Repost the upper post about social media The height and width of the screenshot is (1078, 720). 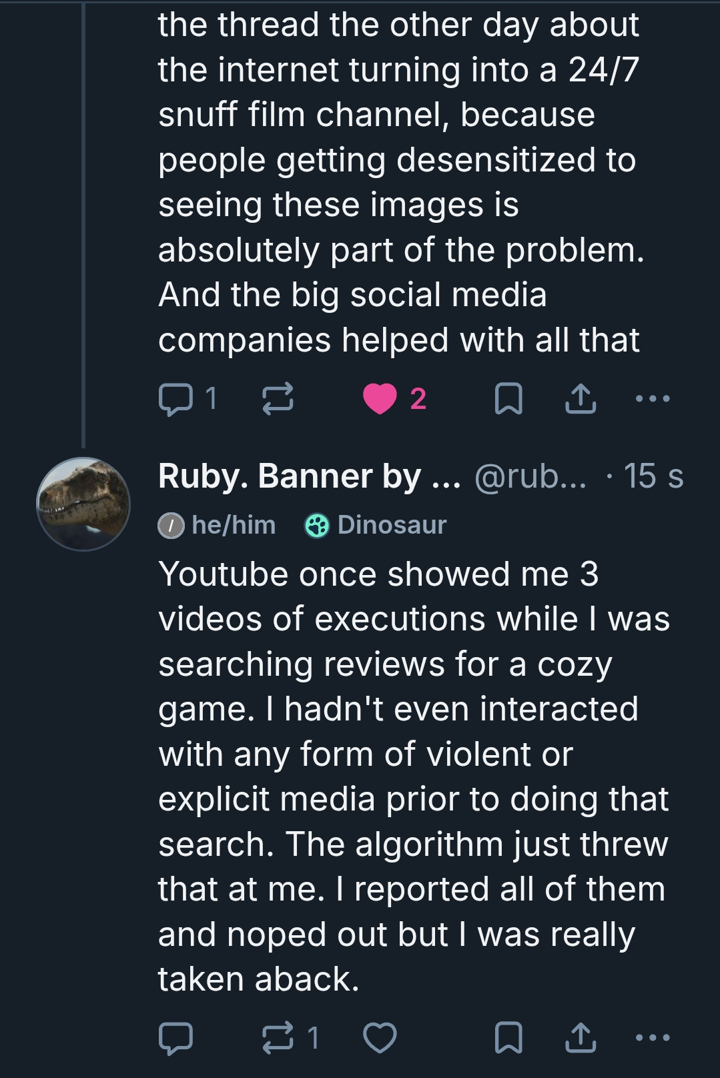277,399
